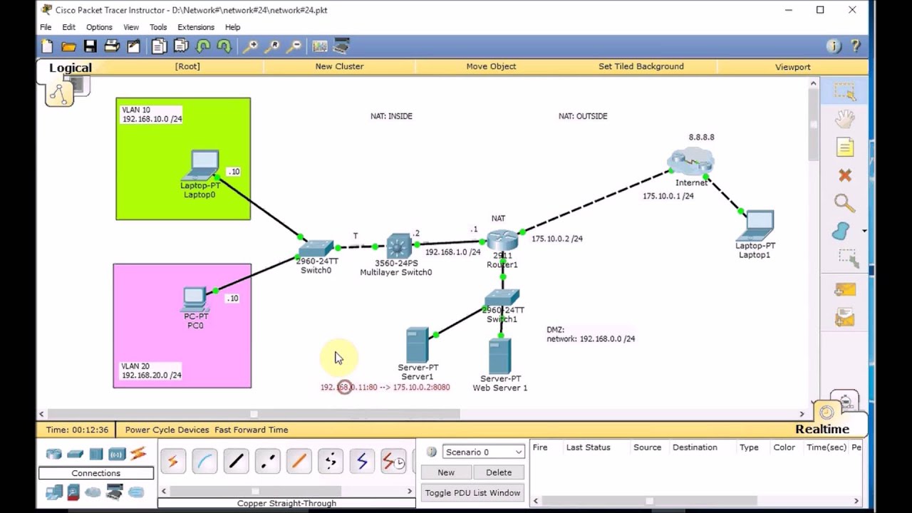Open the network information icon
Screen dimensions: 912x513
pyautogui.click(x=834, y=46)
